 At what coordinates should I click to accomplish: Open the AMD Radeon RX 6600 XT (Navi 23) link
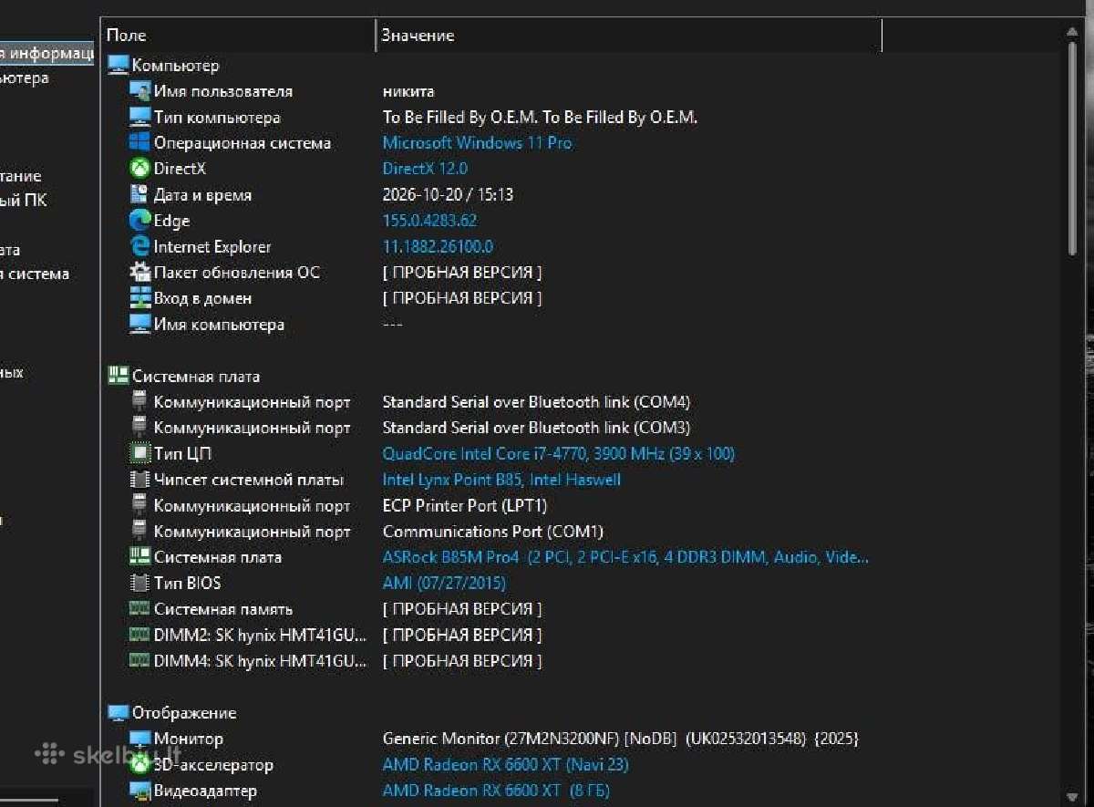[505, 764]
